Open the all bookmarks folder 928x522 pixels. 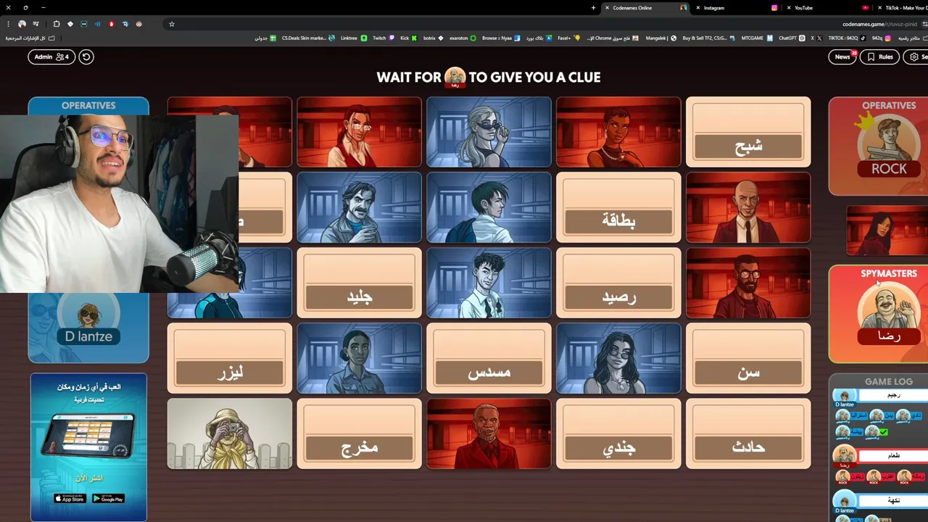(x=30, y=38)
